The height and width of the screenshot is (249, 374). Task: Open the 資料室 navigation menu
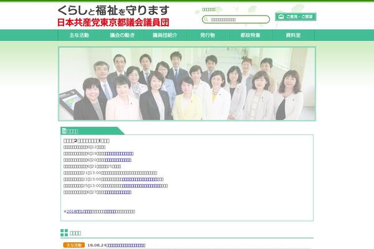tap(293, 35)
